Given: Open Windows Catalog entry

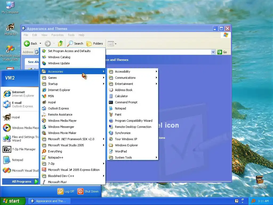Looking at the screenshot, I should coord(73,57).
